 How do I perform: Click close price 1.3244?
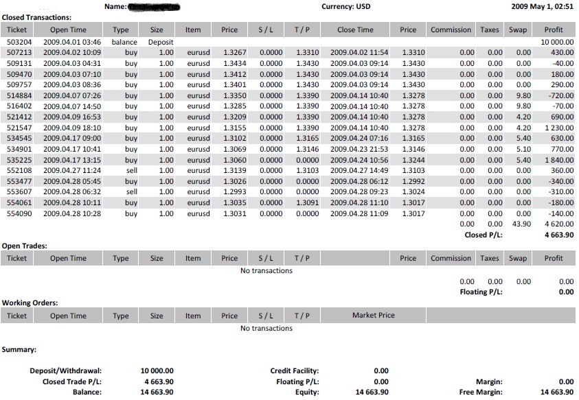pyautogui.click(x=413, y=160)
